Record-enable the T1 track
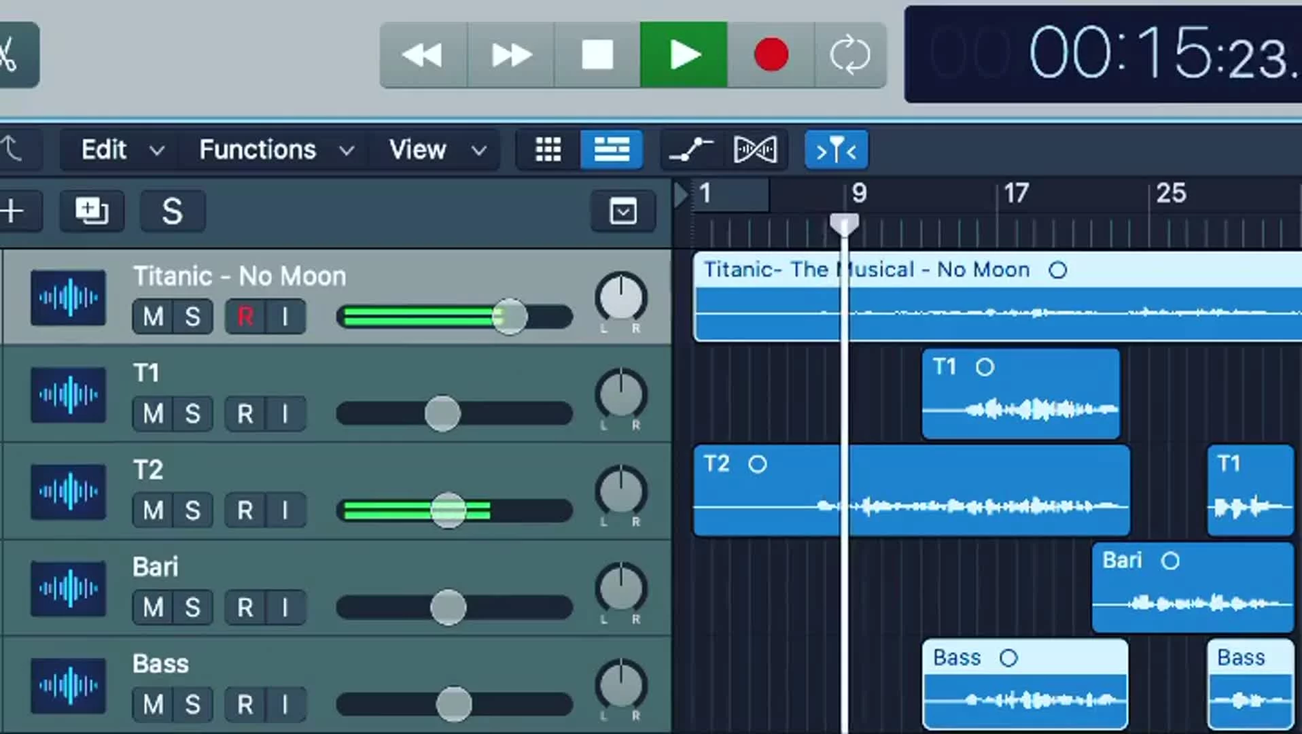 (x=245, y=414)
